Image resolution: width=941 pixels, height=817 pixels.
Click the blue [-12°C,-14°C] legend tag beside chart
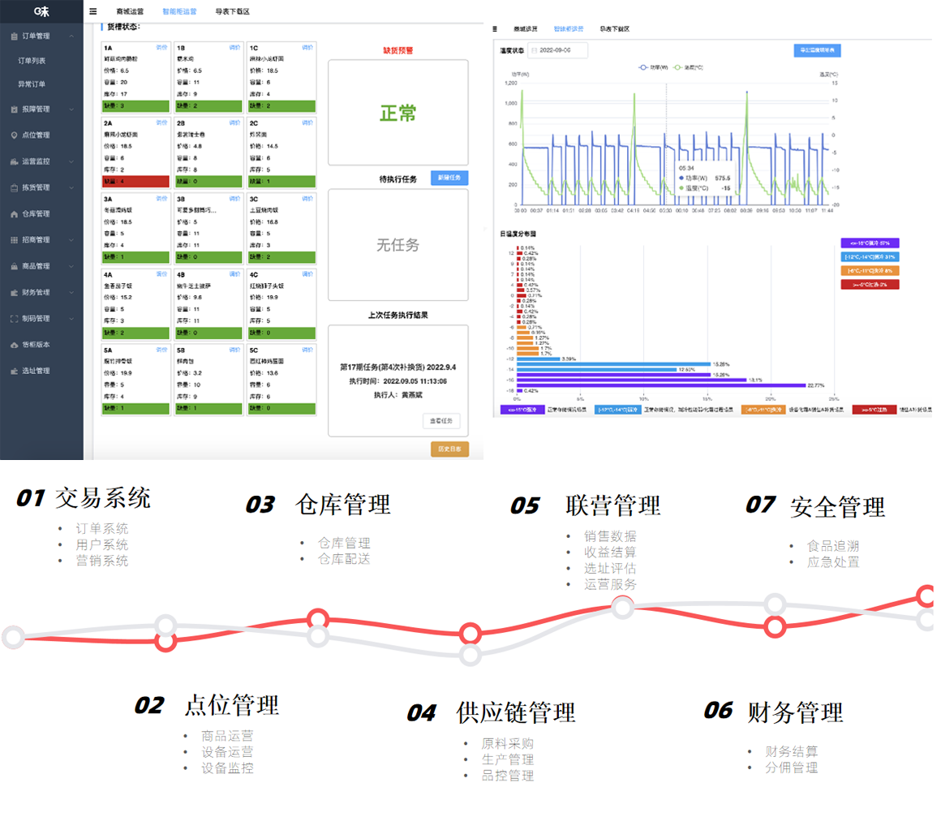pos(870,257)
